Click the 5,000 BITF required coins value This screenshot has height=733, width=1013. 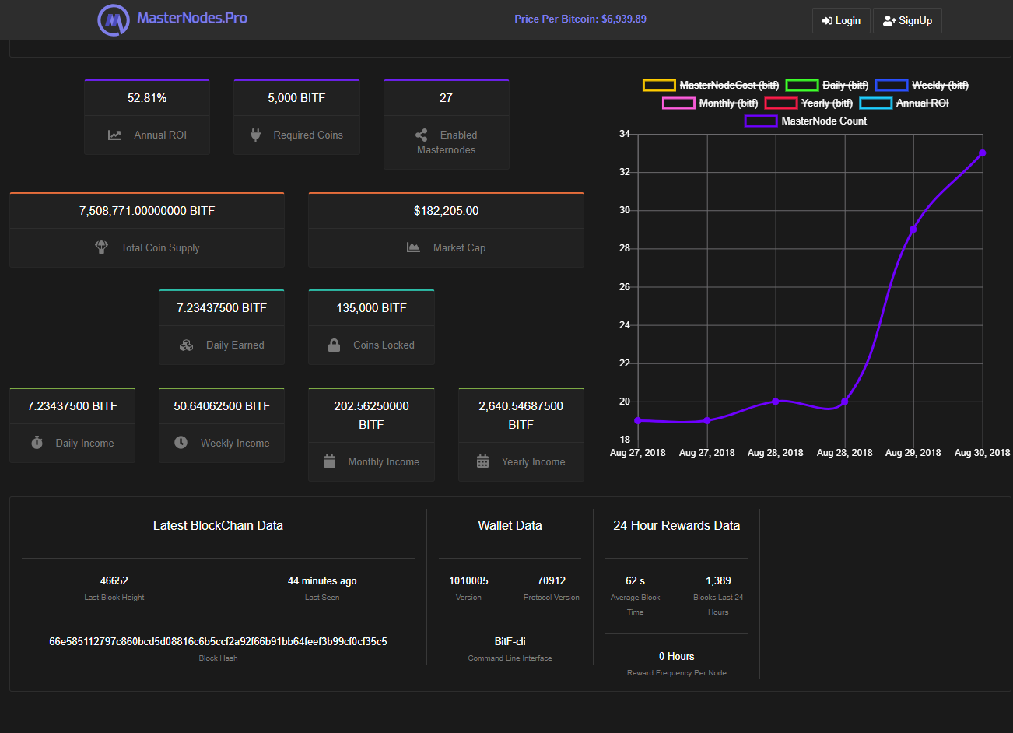coord(296,98)
